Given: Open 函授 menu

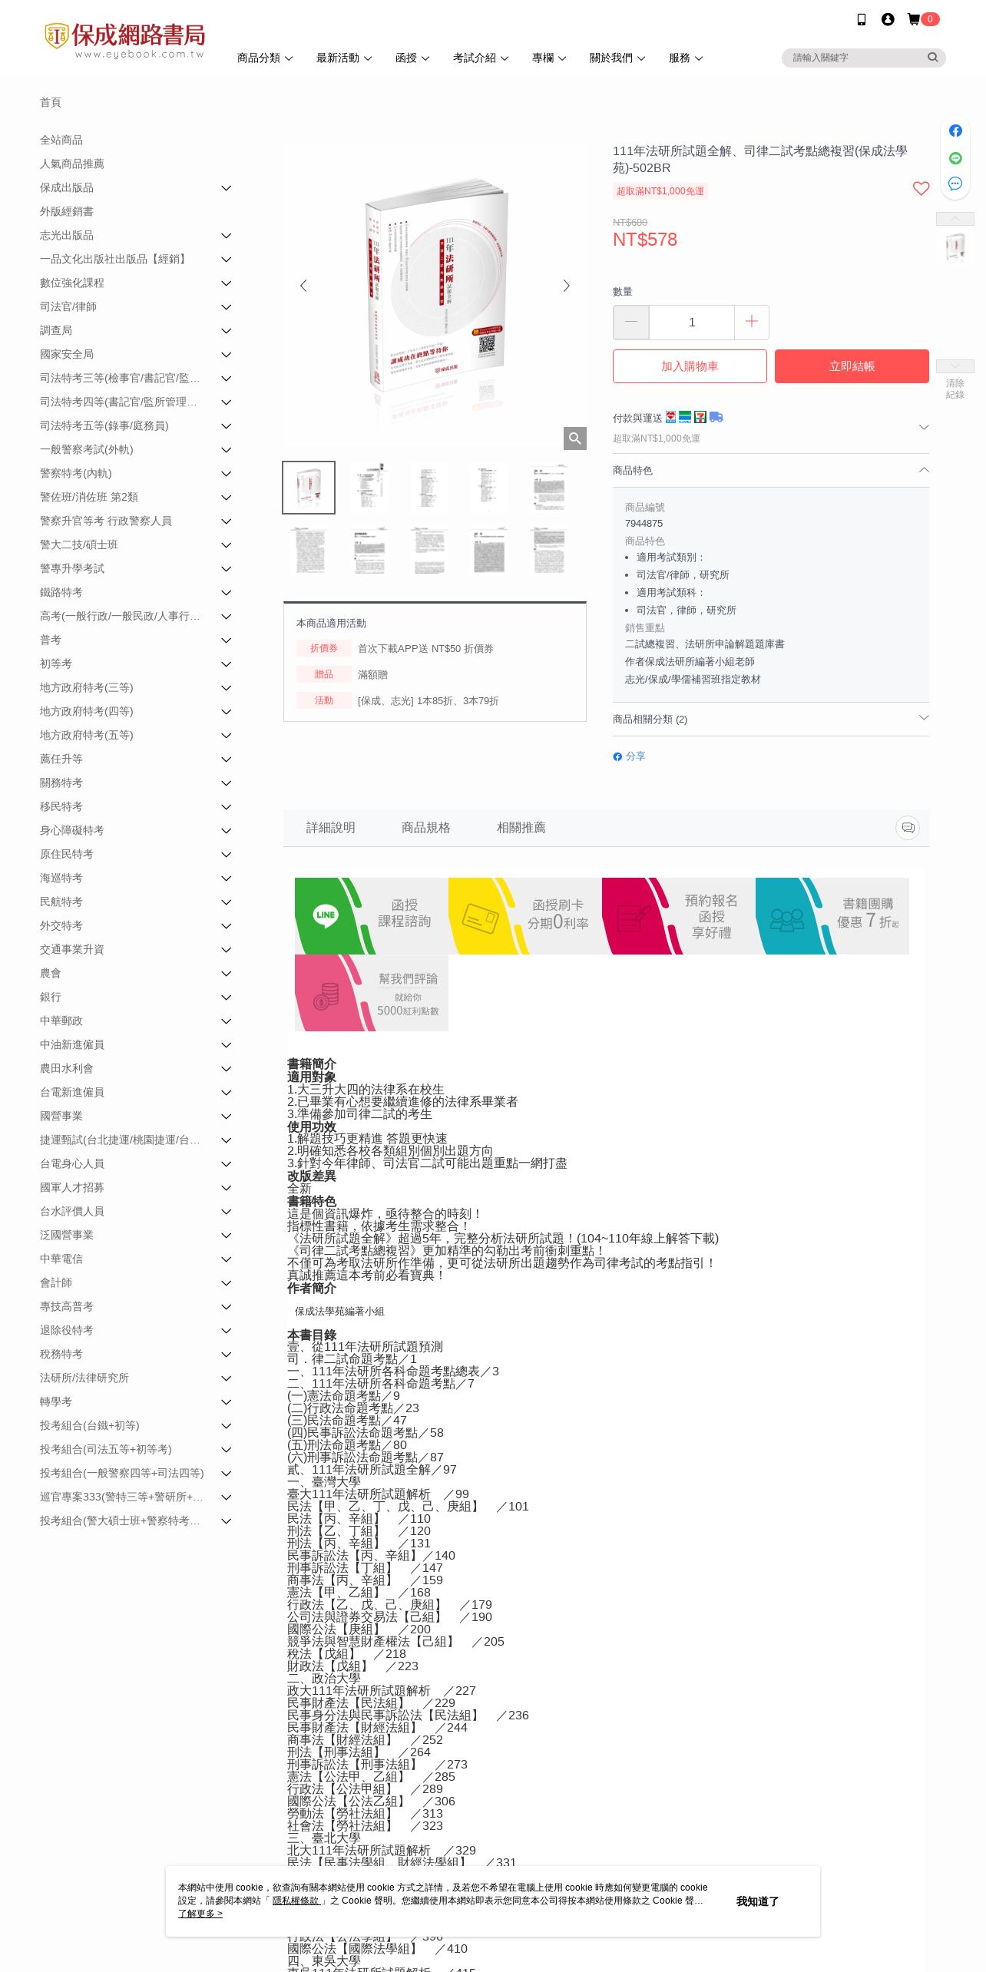Looking at the screenshot, I should tap(412, 58).
